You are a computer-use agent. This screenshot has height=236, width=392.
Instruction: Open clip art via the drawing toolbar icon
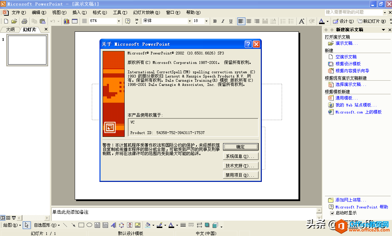[x=130, y=225]
